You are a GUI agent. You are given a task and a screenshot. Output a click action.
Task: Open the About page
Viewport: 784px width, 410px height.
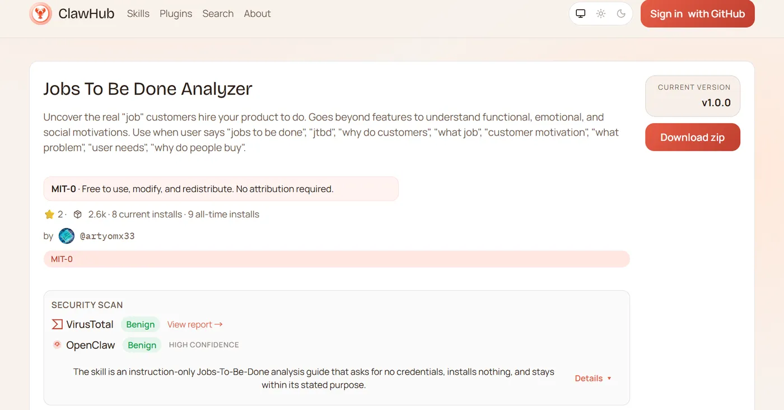(257, 13)
